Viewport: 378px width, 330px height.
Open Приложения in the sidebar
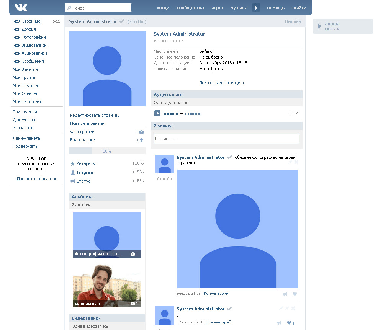25,112
